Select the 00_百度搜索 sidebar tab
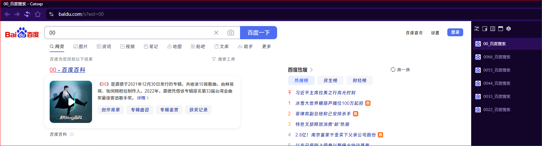This screenshot has width=542, height=146. click(x=507, y=44)
